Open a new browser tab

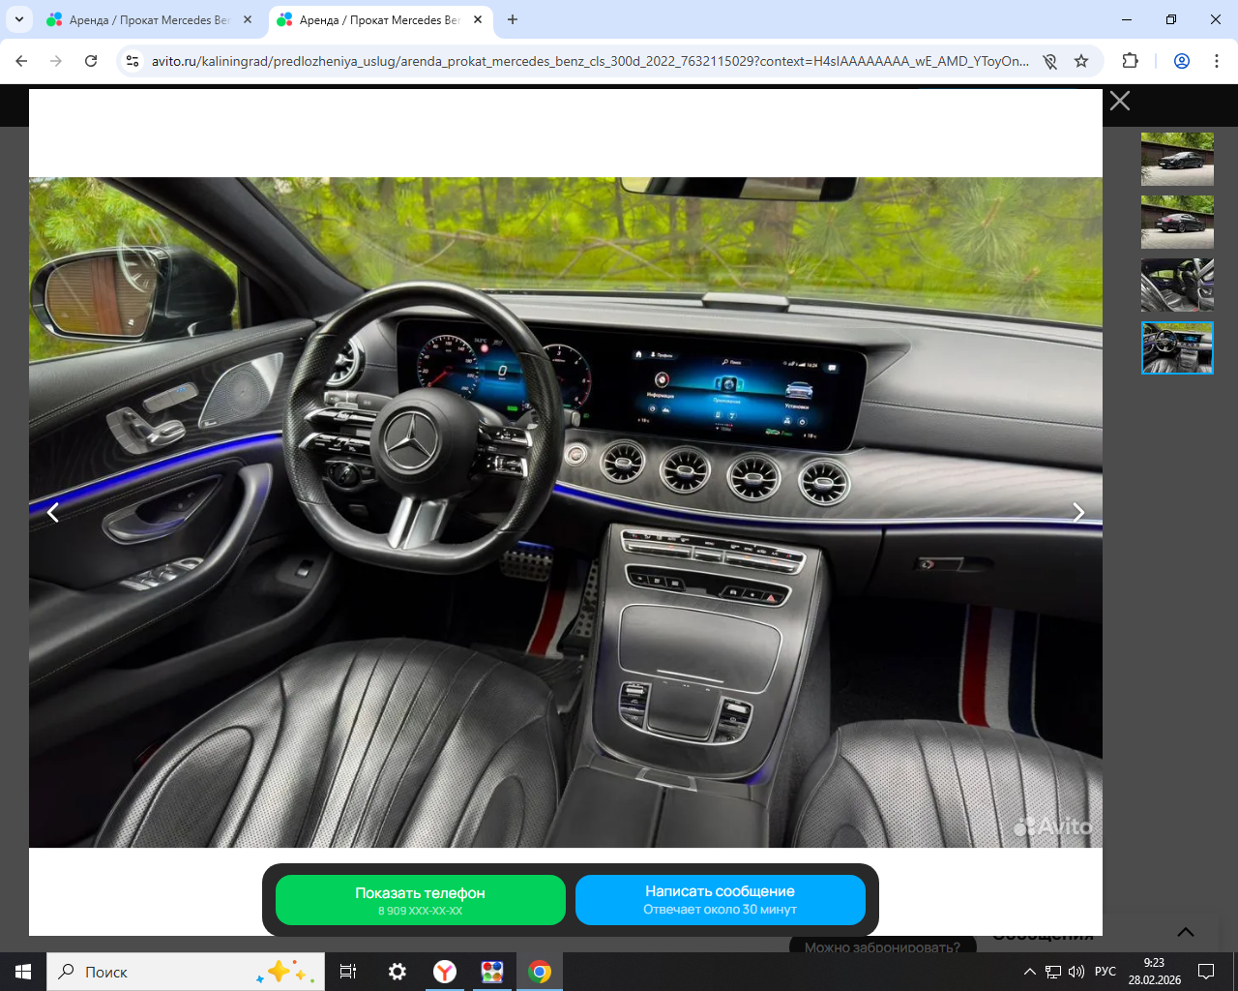coord(513,19)
